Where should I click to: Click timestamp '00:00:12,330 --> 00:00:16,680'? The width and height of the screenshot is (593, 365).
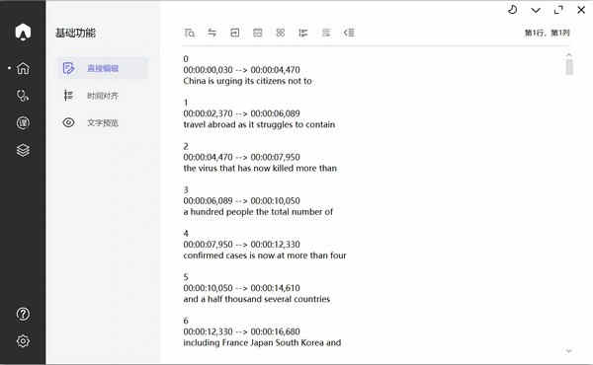pos(242,331)
